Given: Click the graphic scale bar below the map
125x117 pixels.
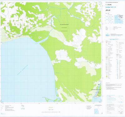Looking at the screenshot, I should coord(51,112).
